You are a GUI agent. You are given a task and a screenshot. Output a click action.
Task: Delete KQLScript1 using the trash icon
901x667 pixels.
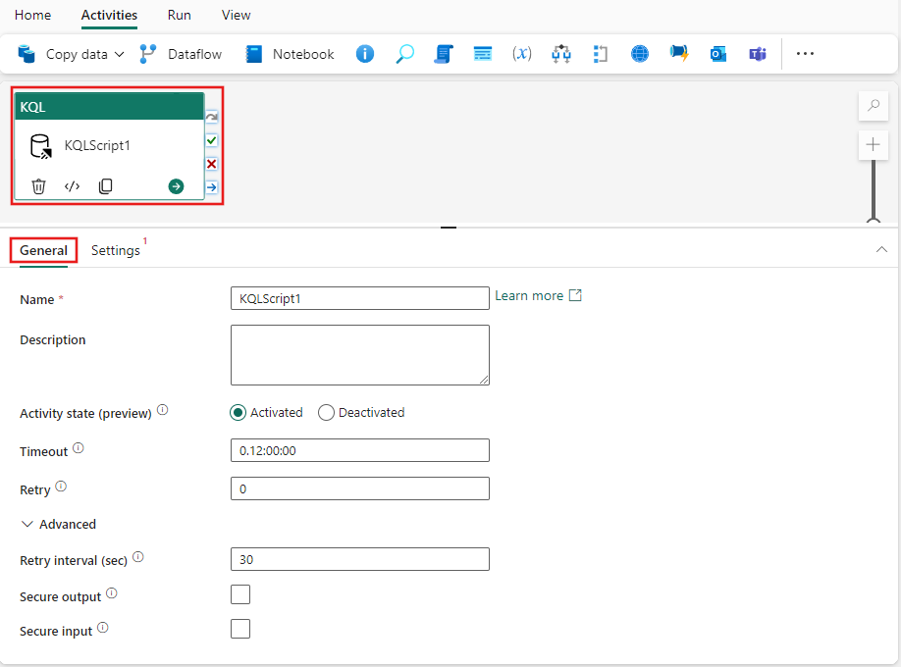click(x=38, y=185)
